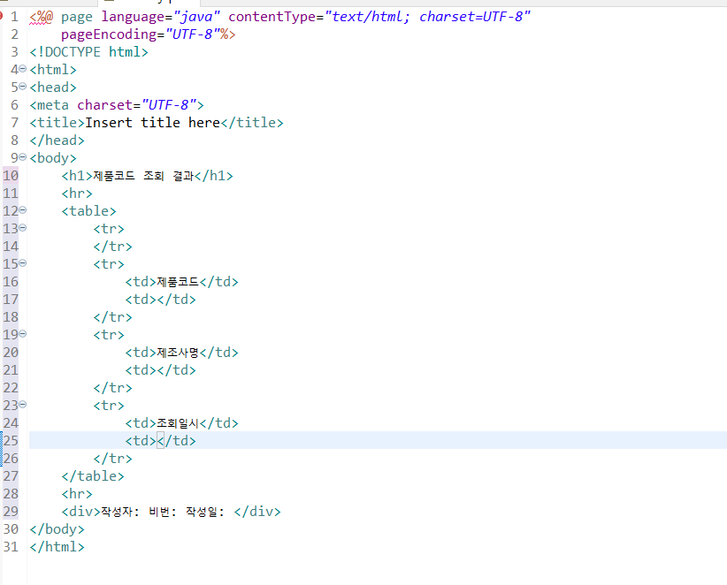The height and width of the screenshot is (585, 727).
Task: Click the closing tr tag on line 18
Action: (112, 317)
